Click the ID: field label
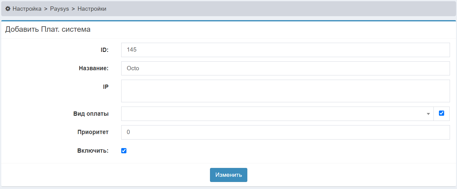457x189 pixels. coord(105,50)
